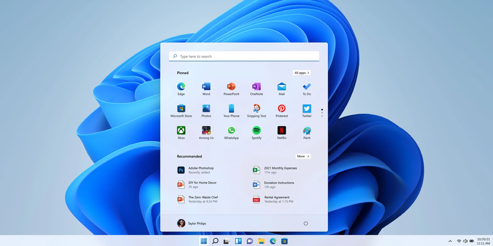493x246 pixels.
Task: Open the date and time clock
Action: [x=483, y=241]
